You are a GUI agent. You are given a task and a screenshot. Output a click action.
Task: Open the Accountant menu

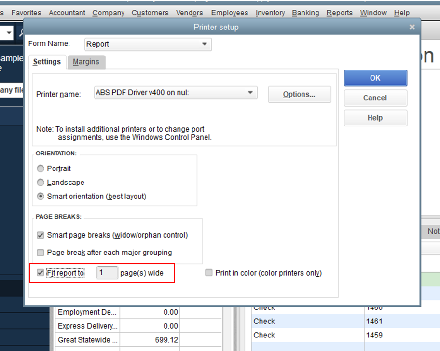[x=67, y=13]
